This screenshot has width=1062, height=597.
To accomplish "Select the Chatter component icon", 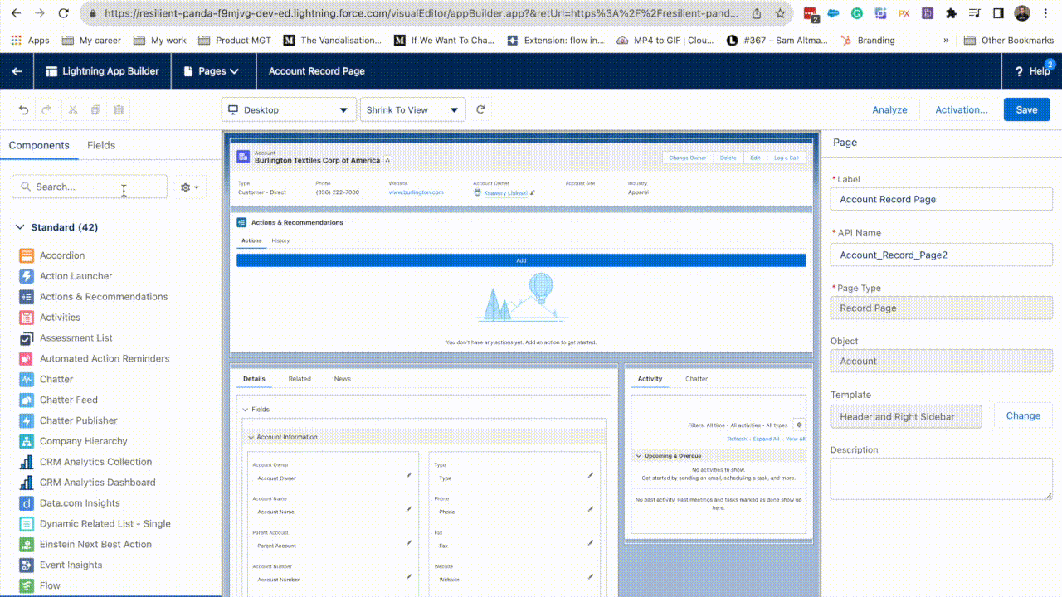I will (x=26, y=379).
